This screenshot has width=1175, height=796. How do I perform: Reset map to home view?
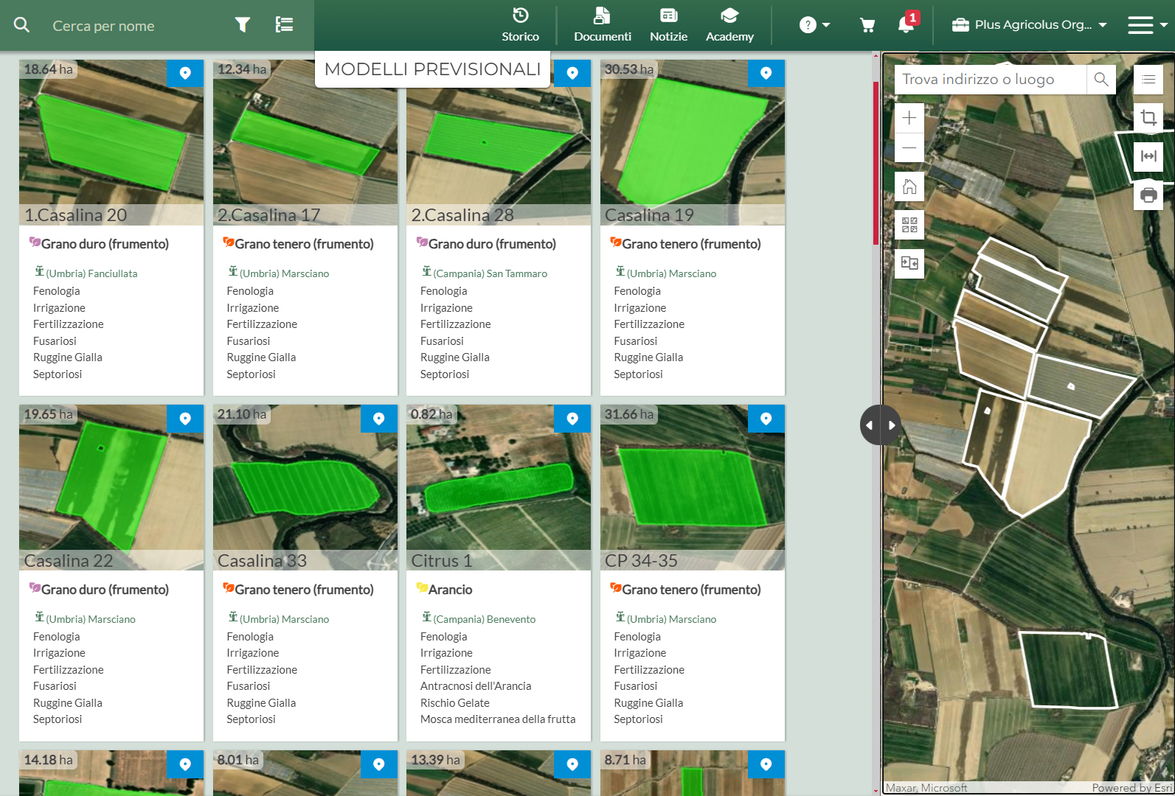(909, 186)
